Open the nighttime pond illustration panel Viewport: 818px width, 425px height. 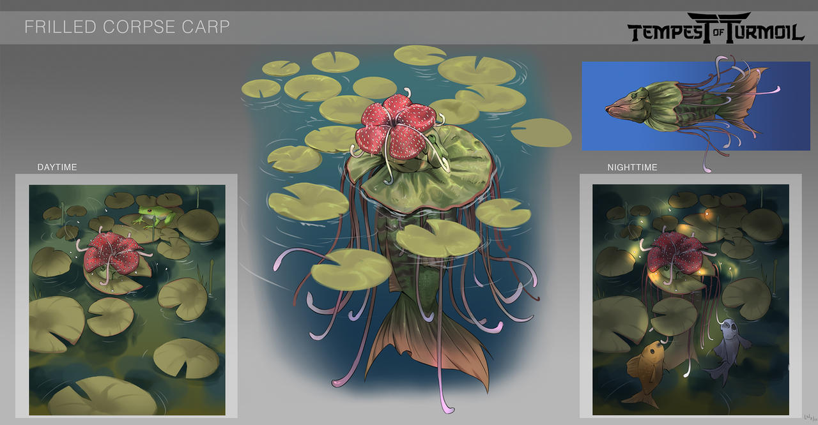pos(691,300)
